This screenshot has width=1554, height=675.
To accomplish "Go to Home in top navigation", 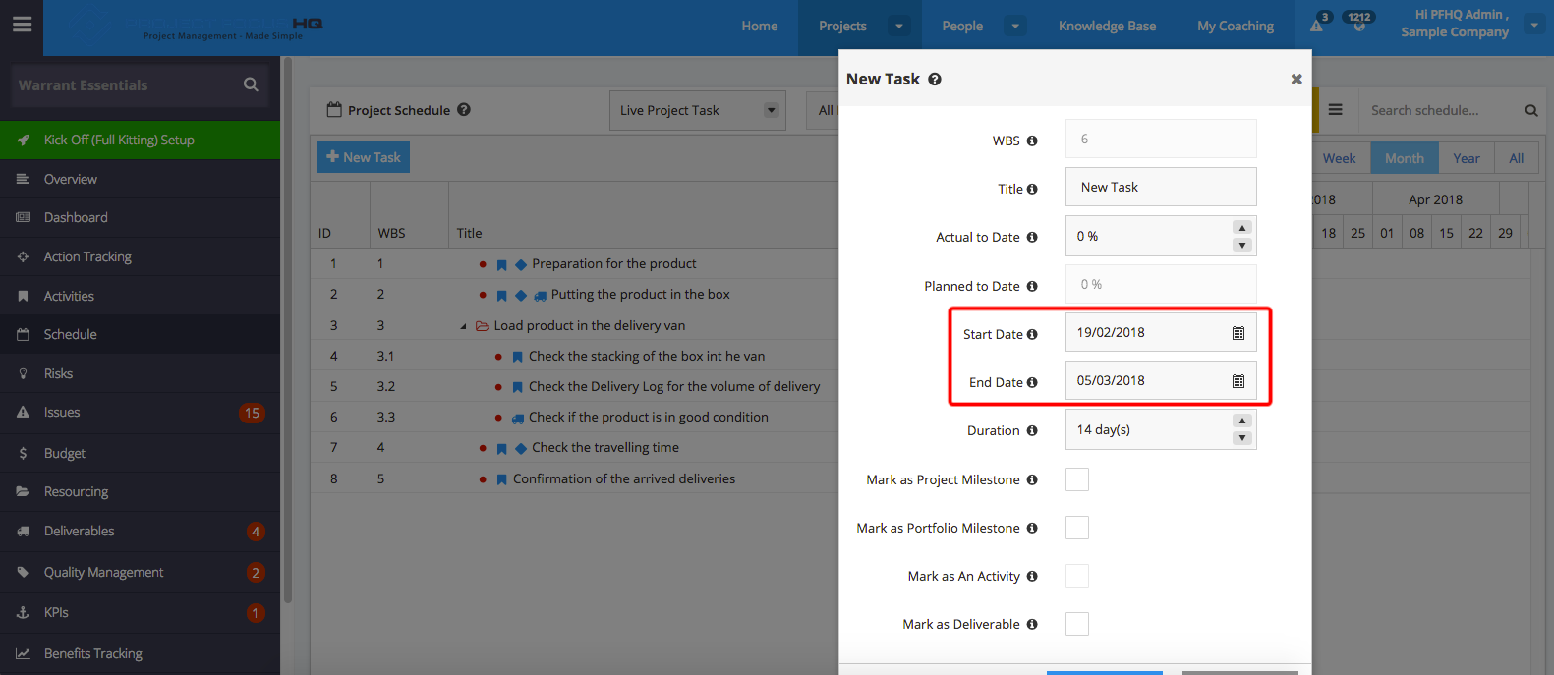I will [x=760, y=26].
